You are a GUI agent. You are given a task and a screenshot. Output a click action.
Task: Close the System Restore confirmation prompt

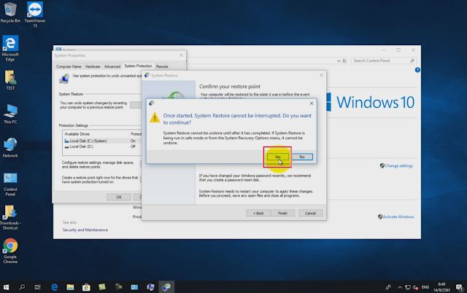click(x=312, y=103)
